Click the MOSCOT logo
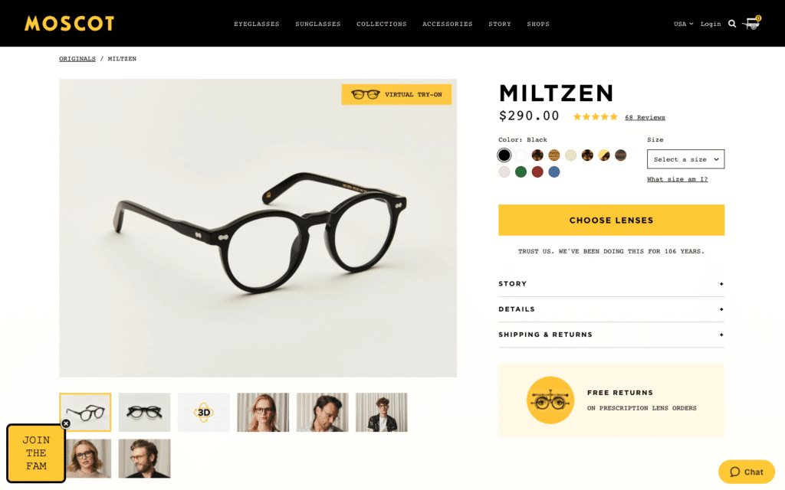This screenshot has height=490, width=785. click(70, 24)
